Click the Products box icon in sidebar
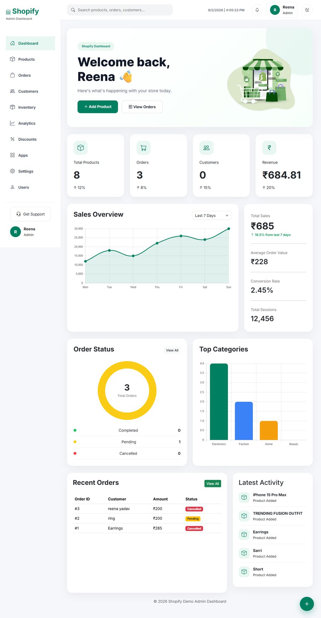This screenshot has width=321, height=618. (x=12, y=59)
